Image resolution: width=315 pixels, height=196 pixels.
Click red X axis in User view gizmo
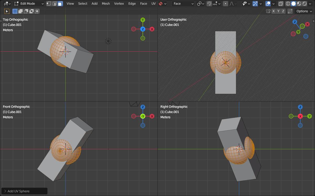coord(307,24)
